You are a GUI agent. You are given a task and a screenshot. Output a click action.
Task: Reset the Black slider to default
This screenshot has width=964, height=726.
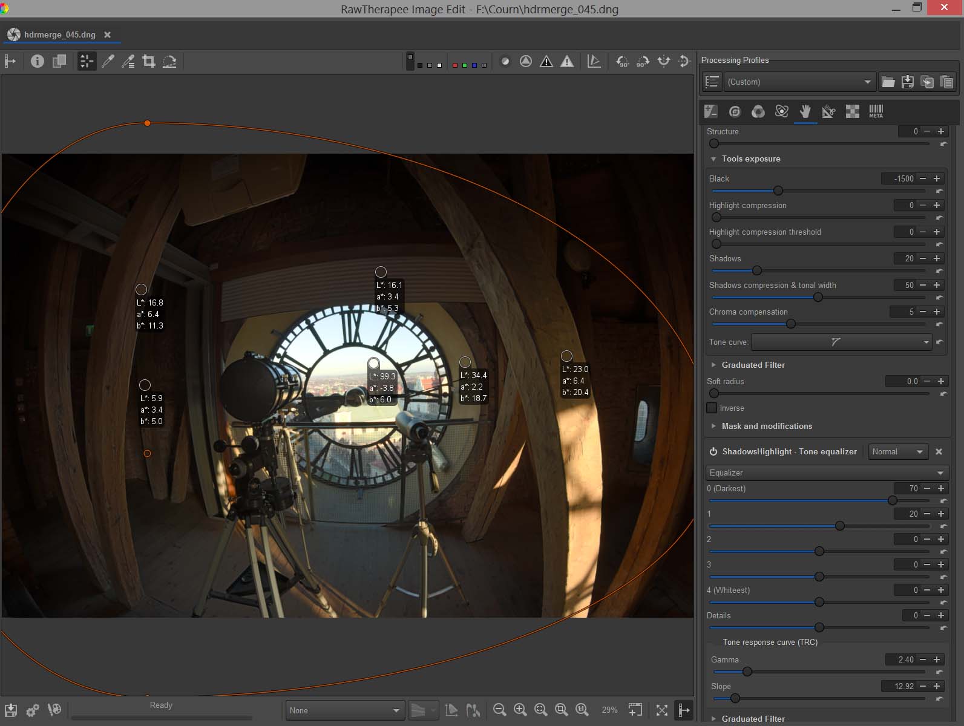coord(939,191)
